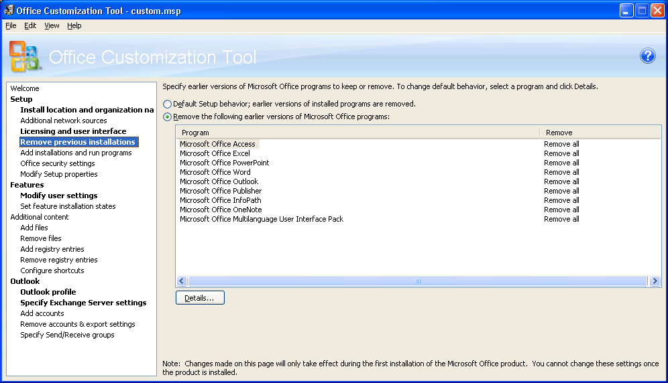Image resolution: width=668 pixels, height=383 pixels.
Task: Click Remove all value for Word
Action: (561, 172)
